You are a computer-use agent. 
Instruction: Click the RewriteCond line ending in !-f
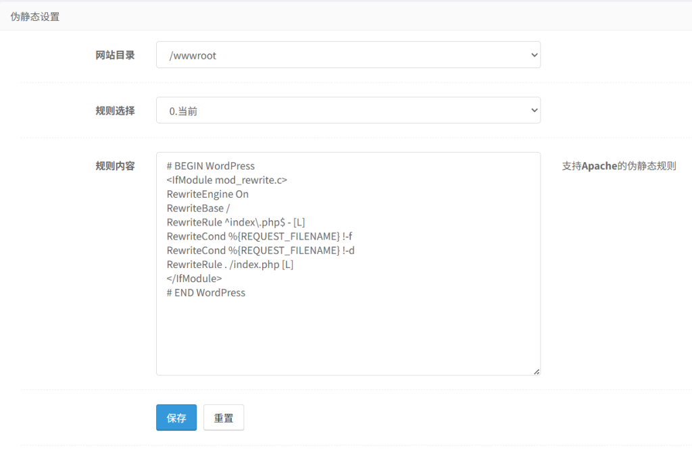pos(259,236)
